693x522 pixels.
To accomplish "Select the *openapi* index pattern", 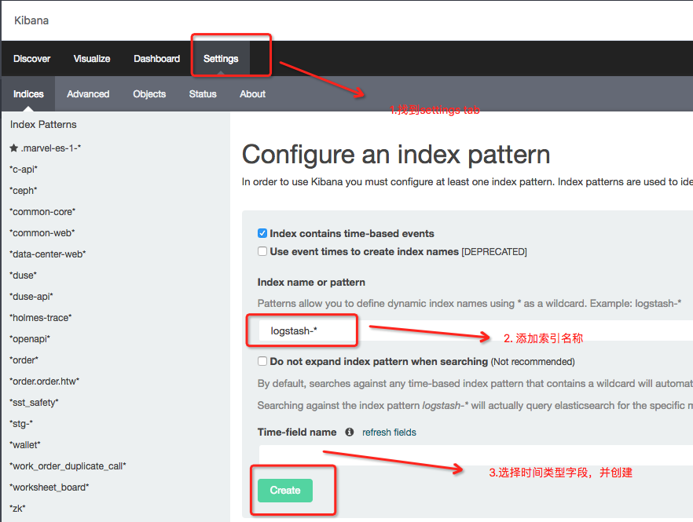I will [x=30, y=339].
